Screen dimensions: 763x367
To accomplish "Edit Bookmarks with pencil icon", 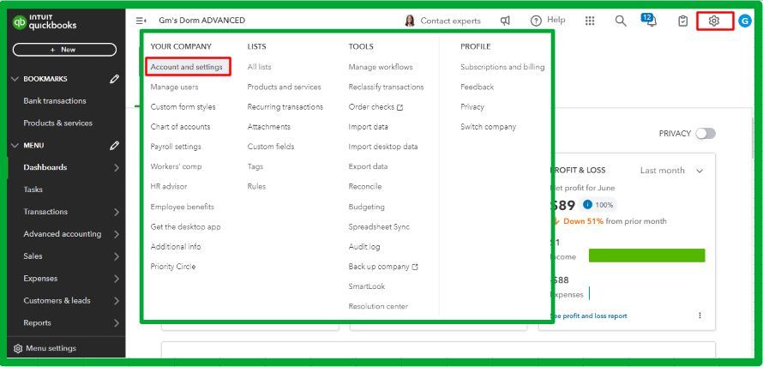I will pos(114,79).
